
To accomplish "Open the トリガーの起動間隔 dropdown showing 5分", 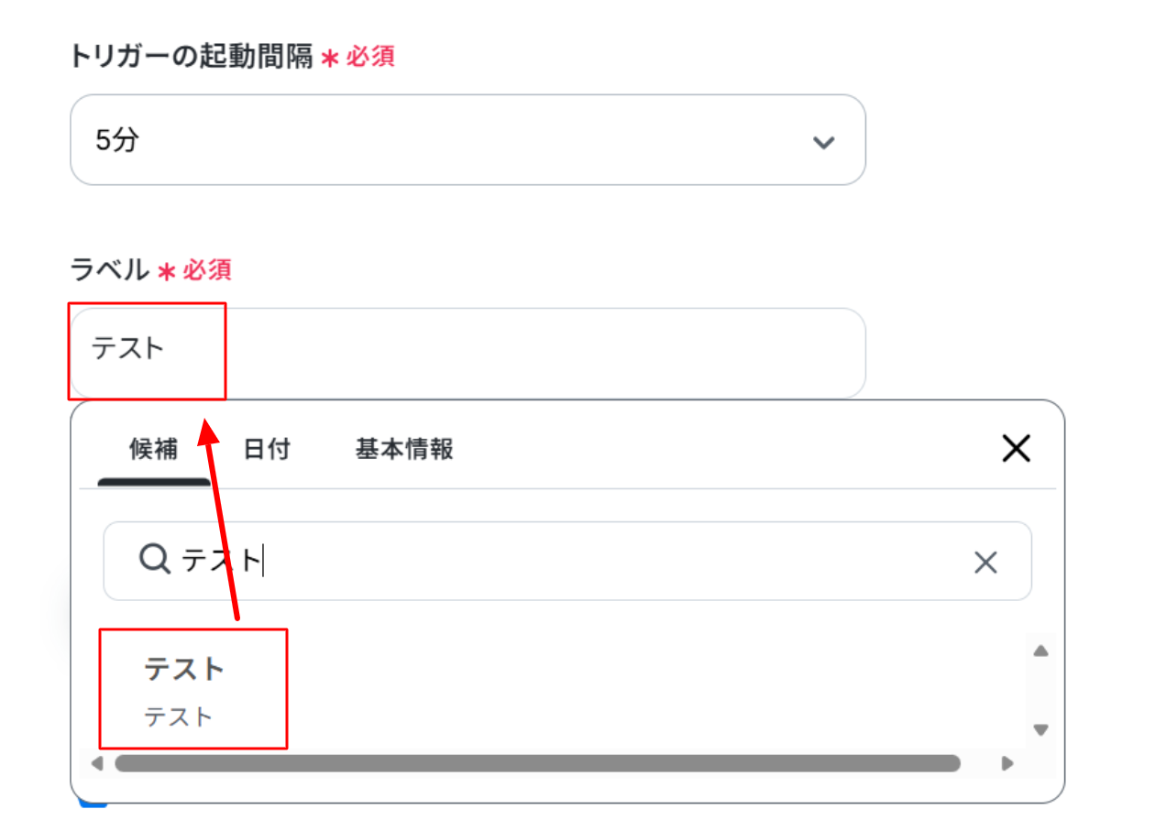I will pos(467,140).
